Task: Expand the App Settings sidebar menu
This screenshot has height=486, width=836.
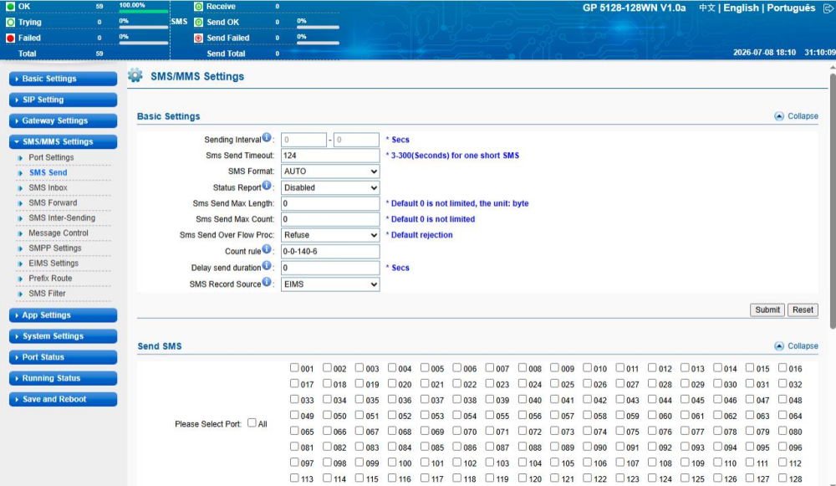Action: tap(63, 315)
